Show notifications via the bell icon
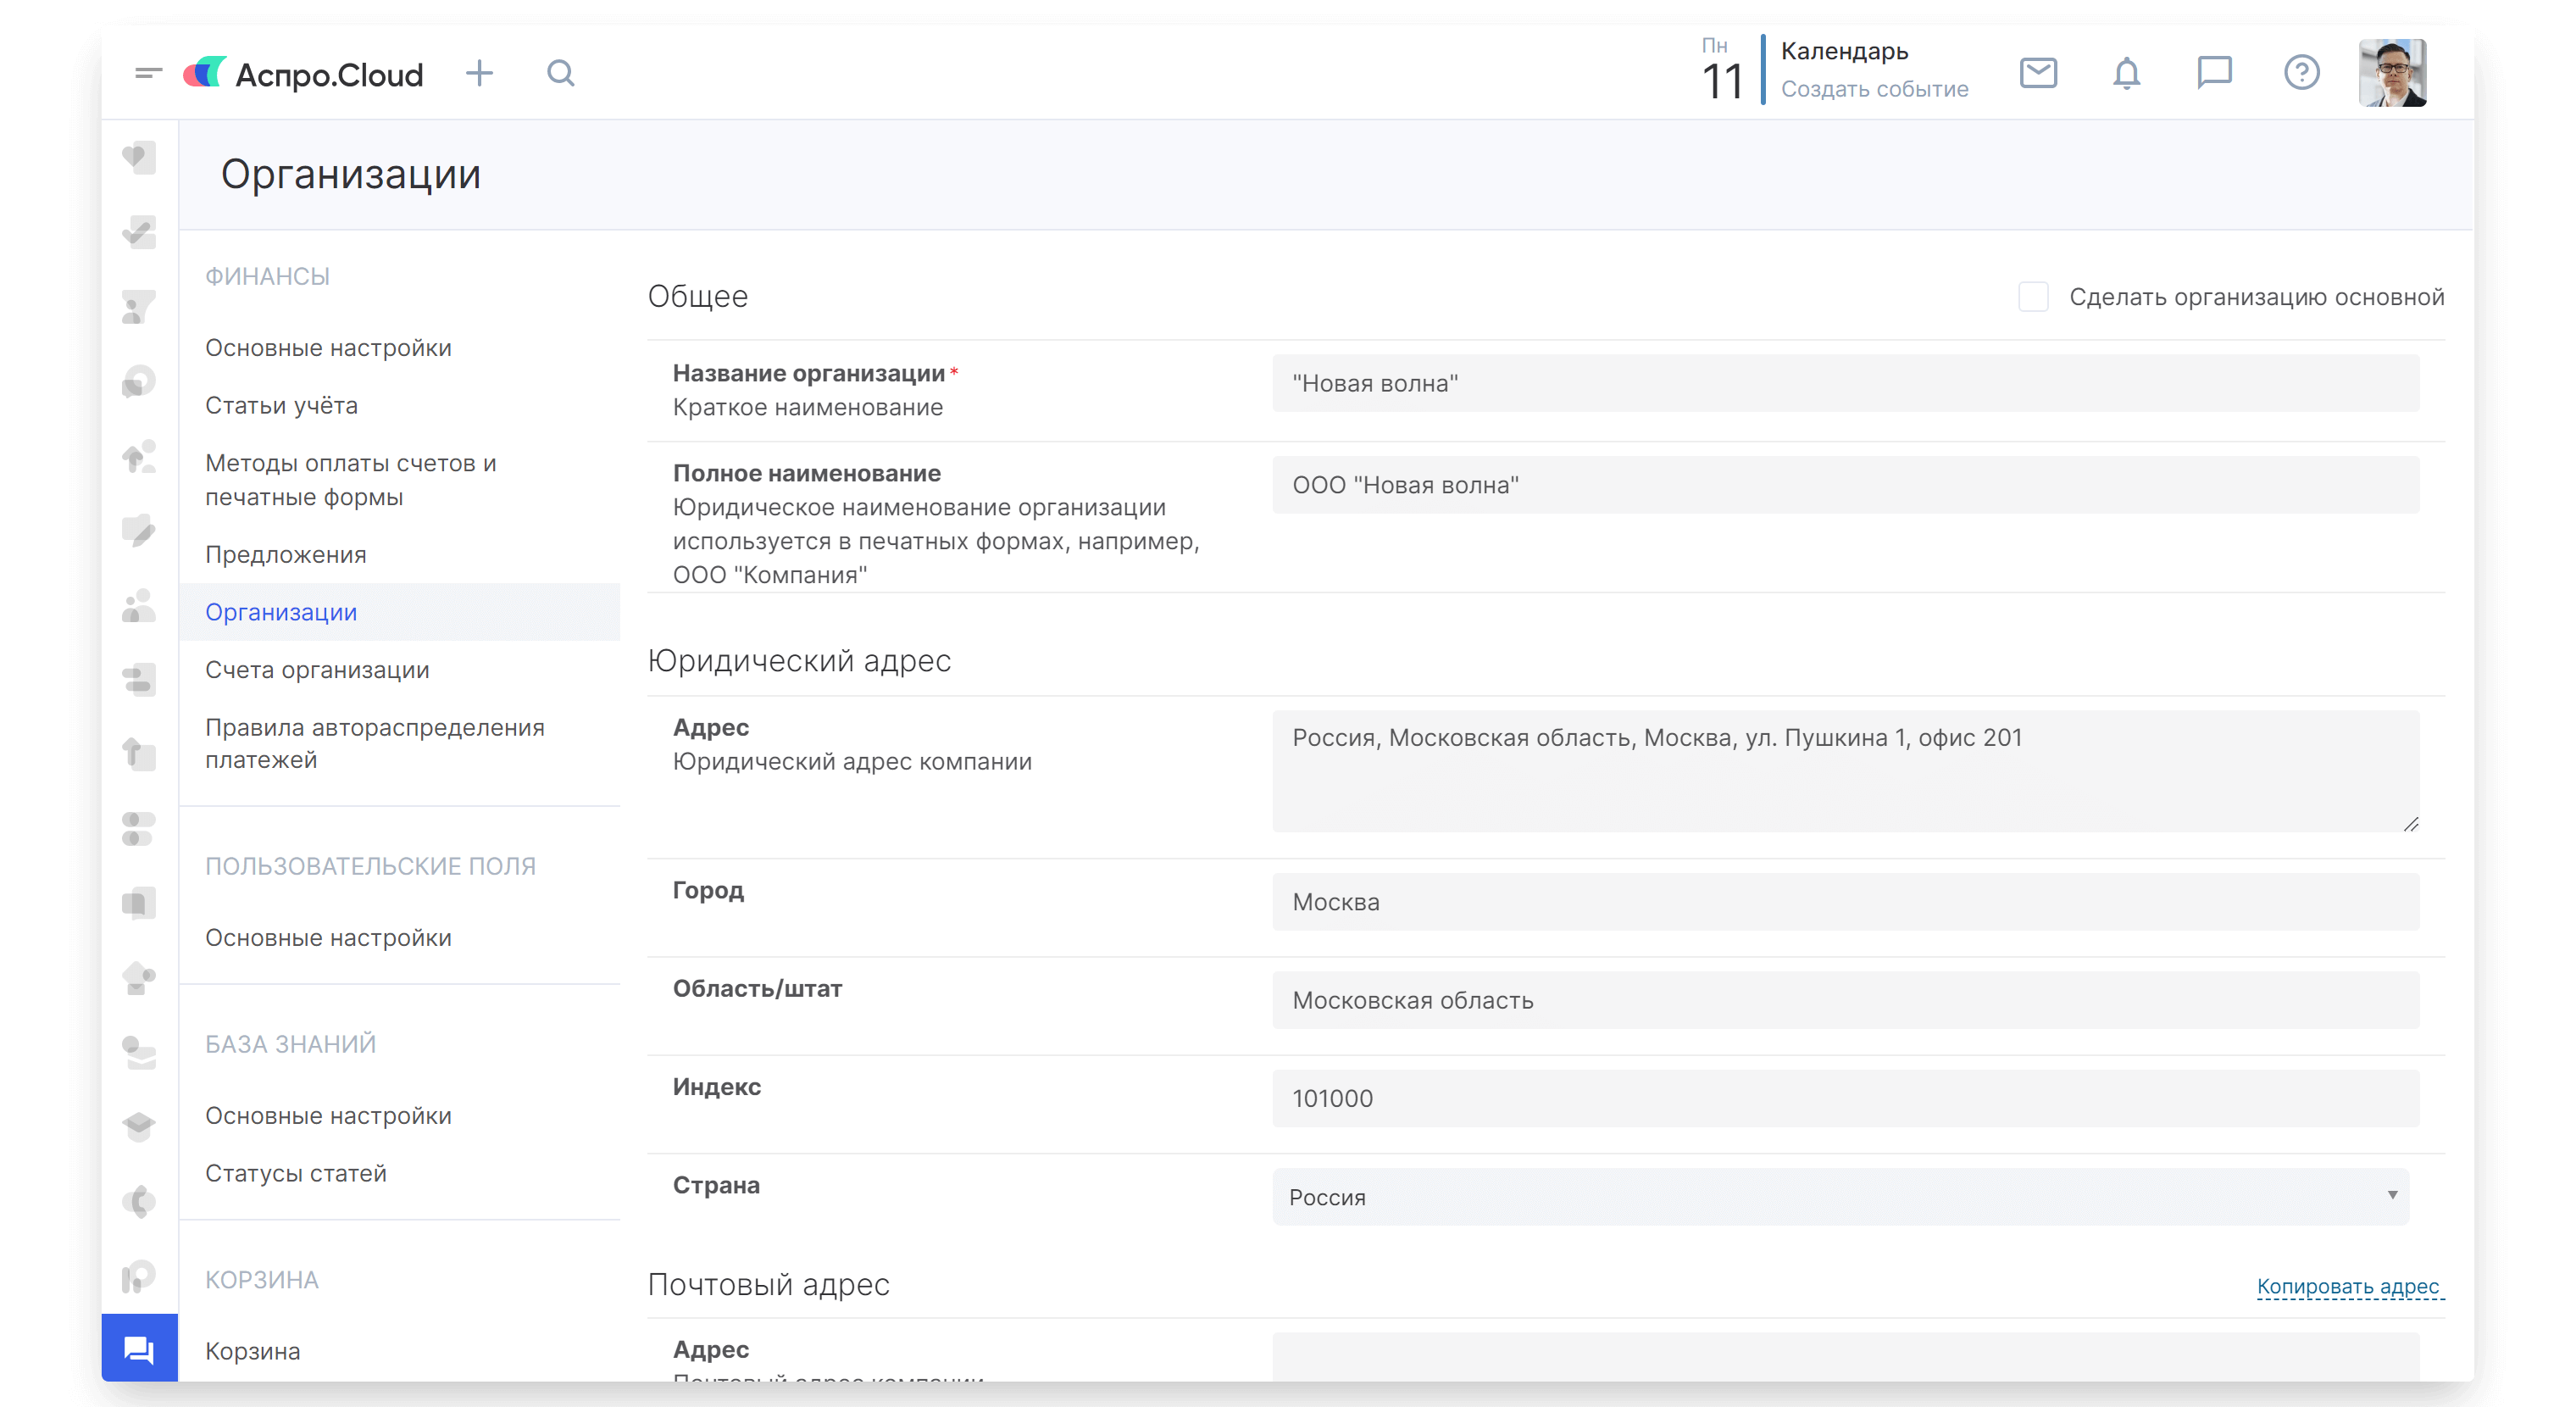The height and width of the screenshot is (1407, 2576). click(2126, 73)
